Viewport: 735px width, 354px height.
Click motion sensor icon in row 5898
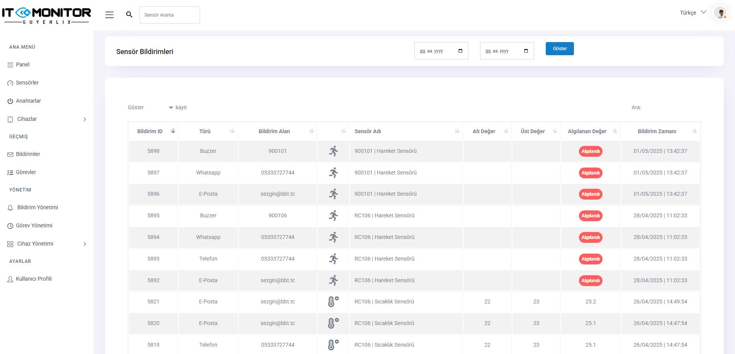coord(333,151)
